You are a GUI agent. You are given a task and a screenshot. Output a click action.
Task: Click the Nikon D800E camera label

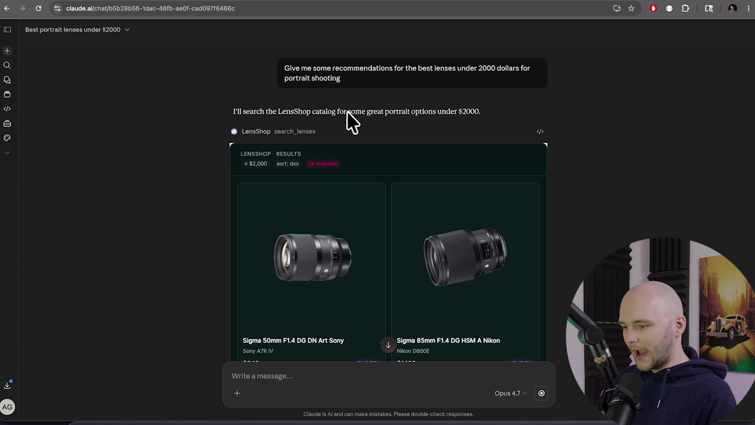pos(413,351)
